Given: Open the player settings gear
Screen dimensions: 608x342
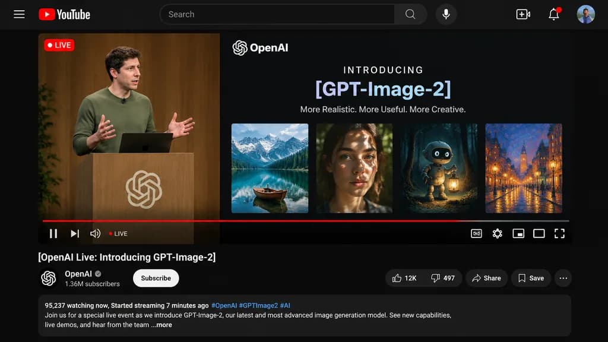Looking at the screenshot, I should [x=497, y=233].
